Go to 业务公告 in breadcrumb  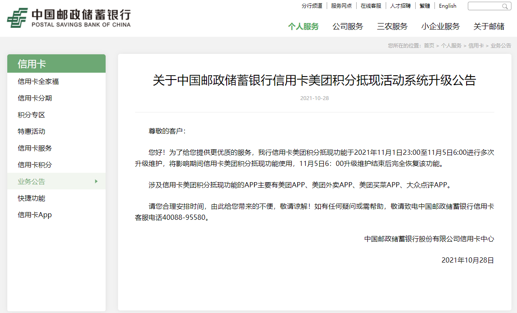(501, 45)
